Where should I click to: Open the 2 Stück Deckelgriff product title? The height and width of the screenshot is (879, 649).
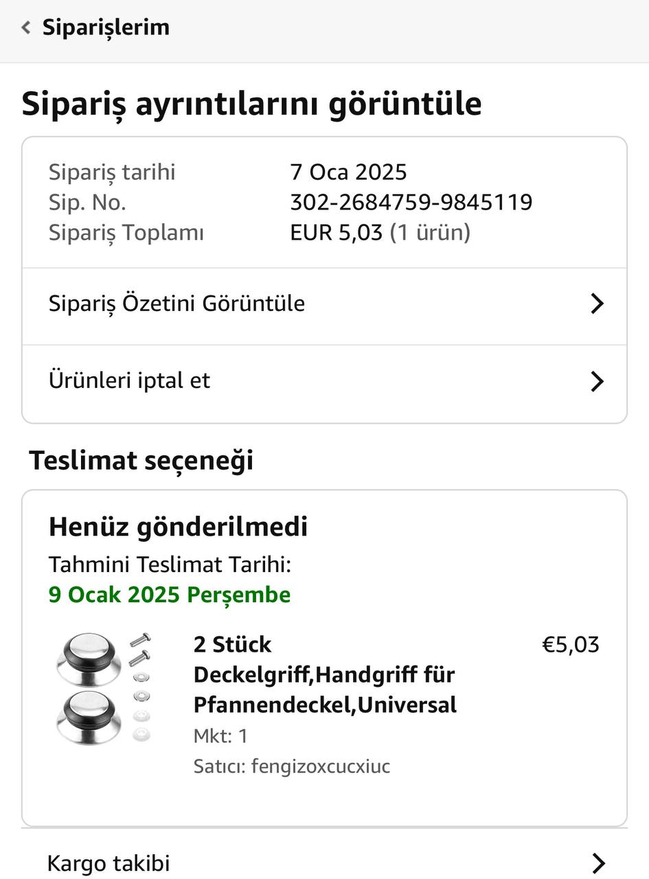324,674
